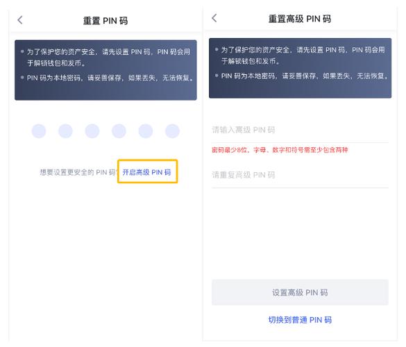Click the 想要设置更安全的 PIN 码 prompt text
This screenshot has height=347, width=406.
coord(78,172)
